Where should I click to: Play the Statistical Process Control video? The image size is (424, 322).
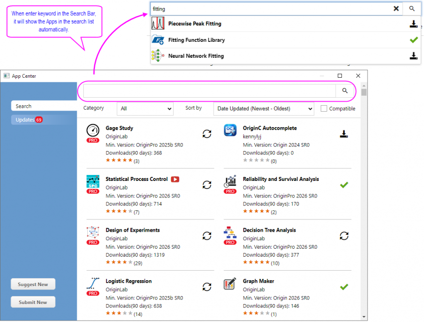(x=175, y=179)
